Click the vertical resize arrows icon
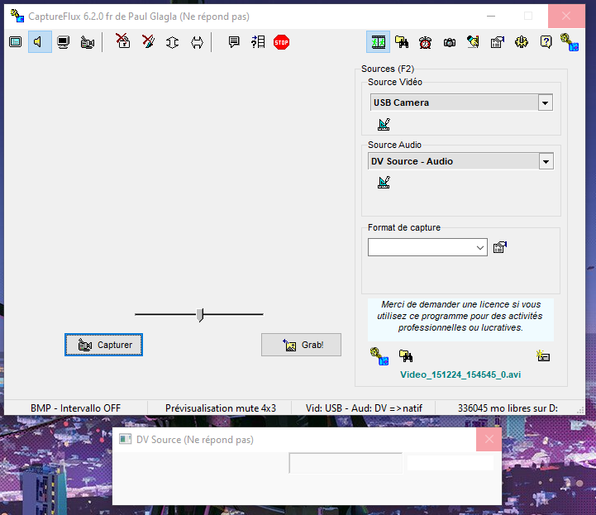Image resolution: width=596 pixels, height=515 pixels. [x=172, y=42]
